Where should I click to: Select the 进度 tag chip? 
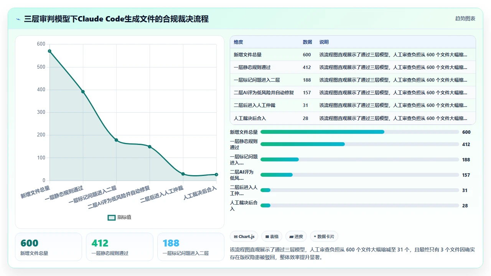pos(296,237)
